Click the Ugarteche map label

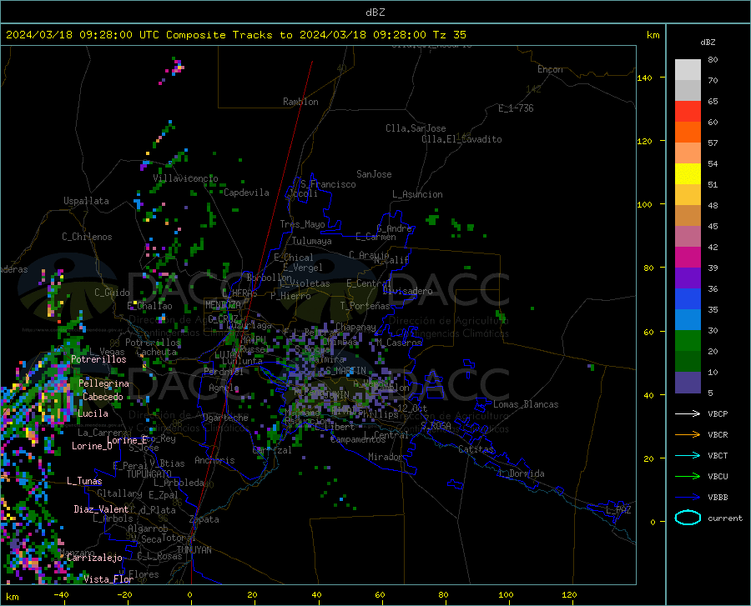pyautogui.click(x=225, y=418)
